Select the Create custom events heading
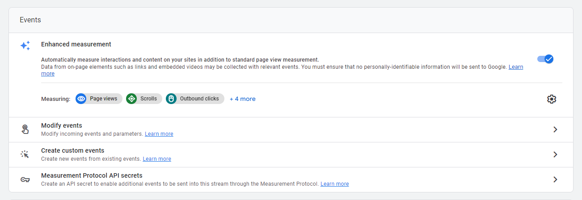582x200 pixels. 72,150
